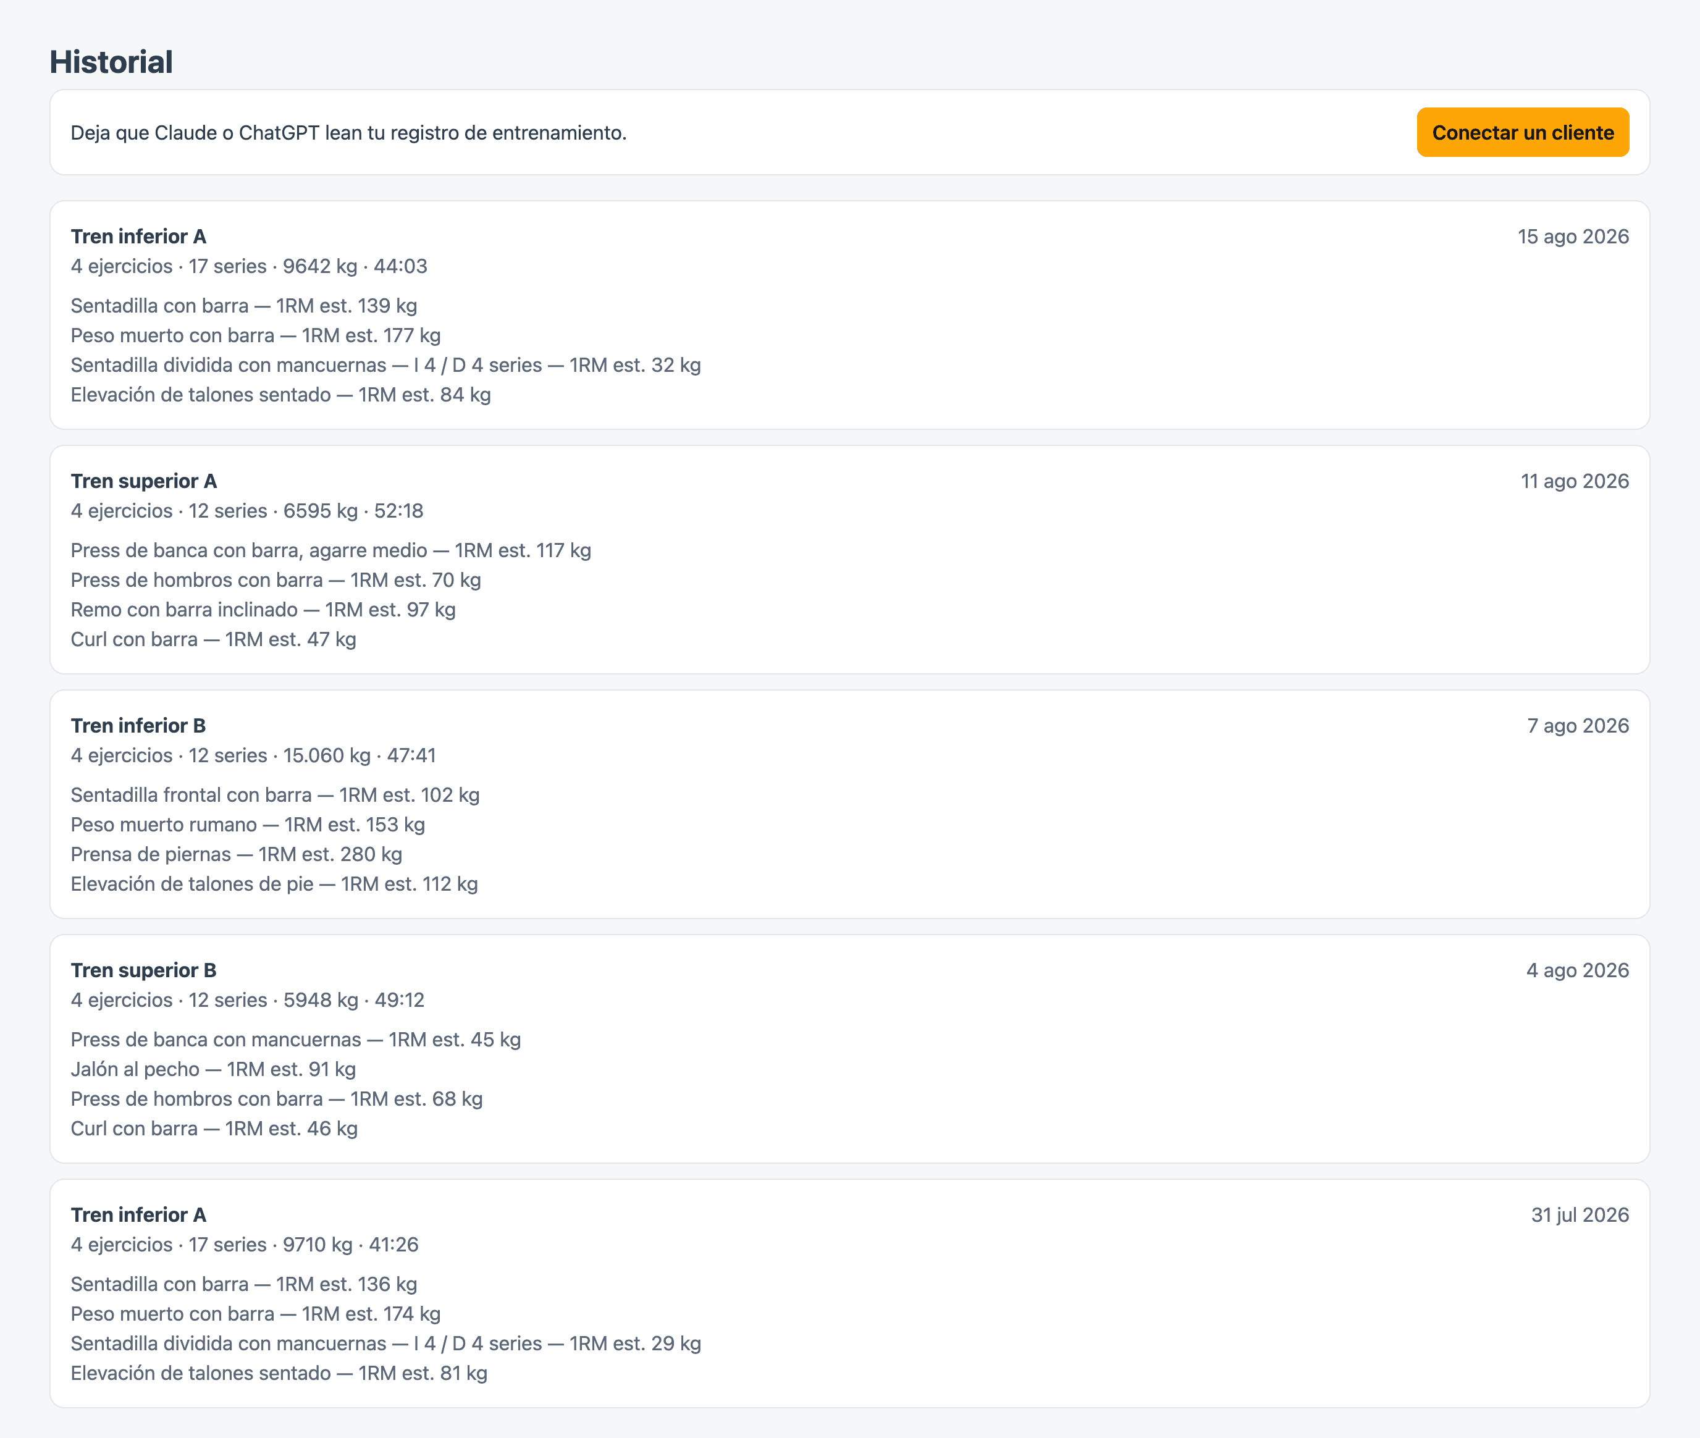Select the Peso muerto con barra 177 kg entry
Image resolution: width=1700 pixels, height=1438 pixels.
coord(255,335)
